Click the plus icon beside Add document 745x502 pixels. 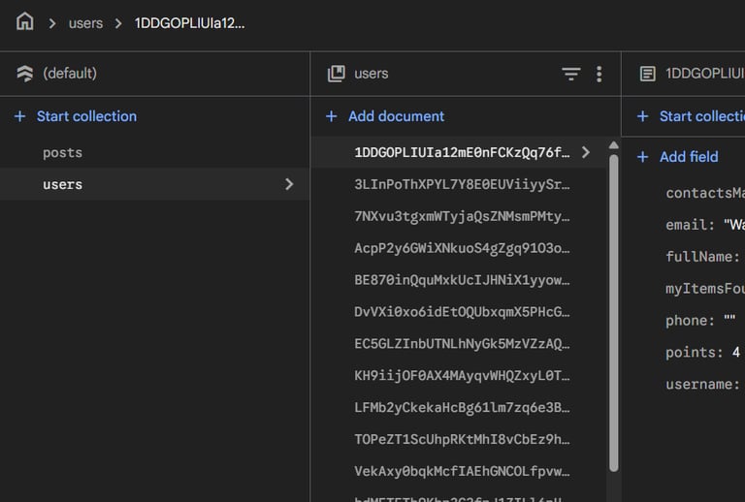[331, 116]
